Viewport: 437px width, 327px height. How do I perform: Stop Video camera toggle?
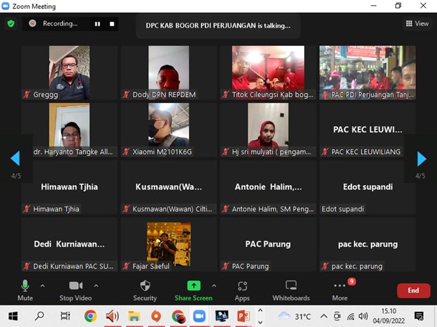tap(75, 289)
